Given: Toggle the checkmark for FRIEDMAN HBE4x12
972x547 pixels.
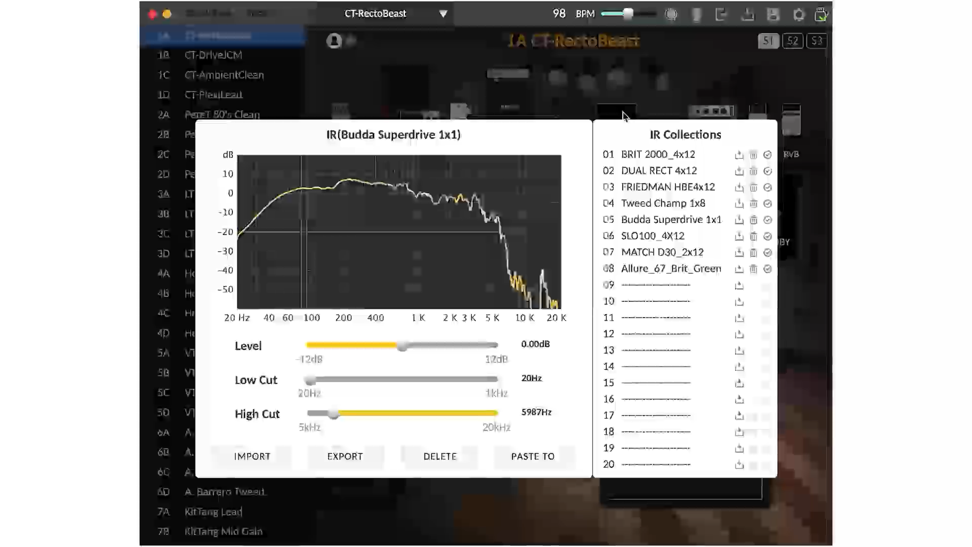Looking at the screenshot, I should [x=767, y=187].
